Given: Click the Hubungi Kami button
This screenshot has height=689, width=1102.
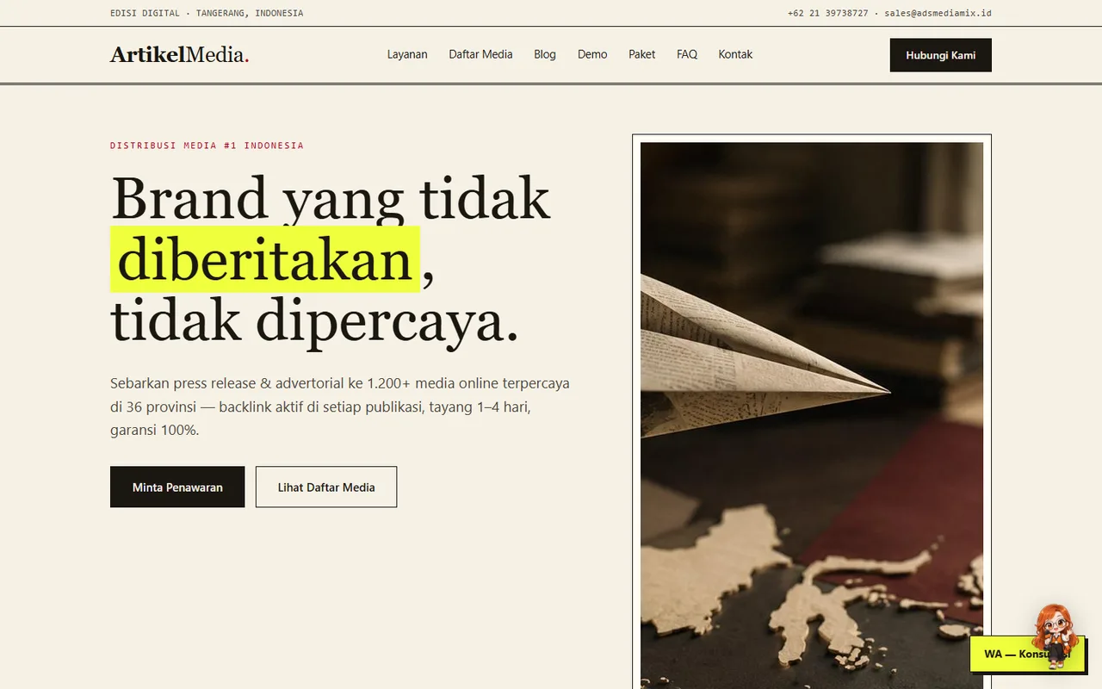Looking at the screenshot, I should coord(940,55).
